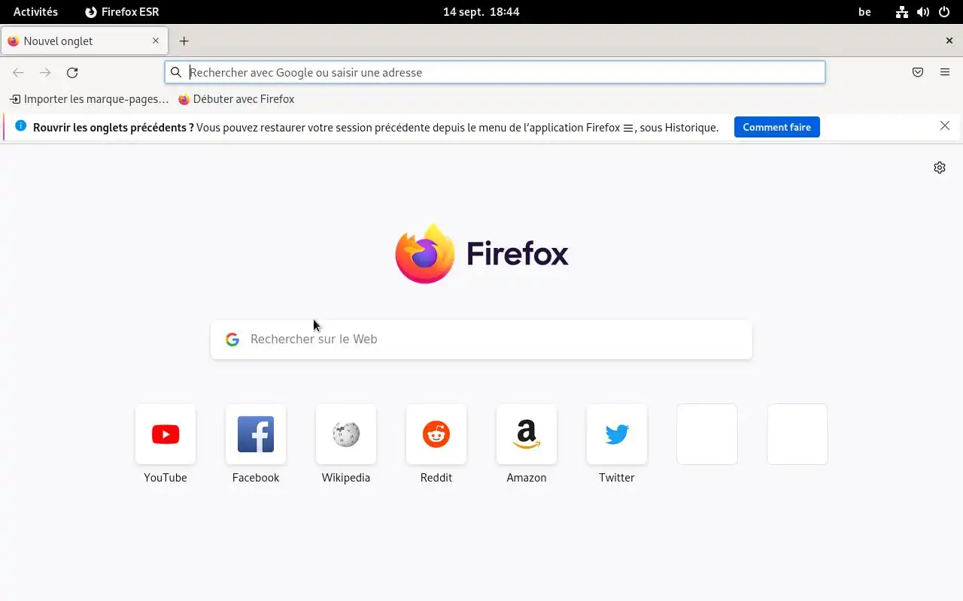This screenshot has width=963, height=601.
Task: Click the volume icon in top bar
Action: pyautogui.click(x=923, y=12)
